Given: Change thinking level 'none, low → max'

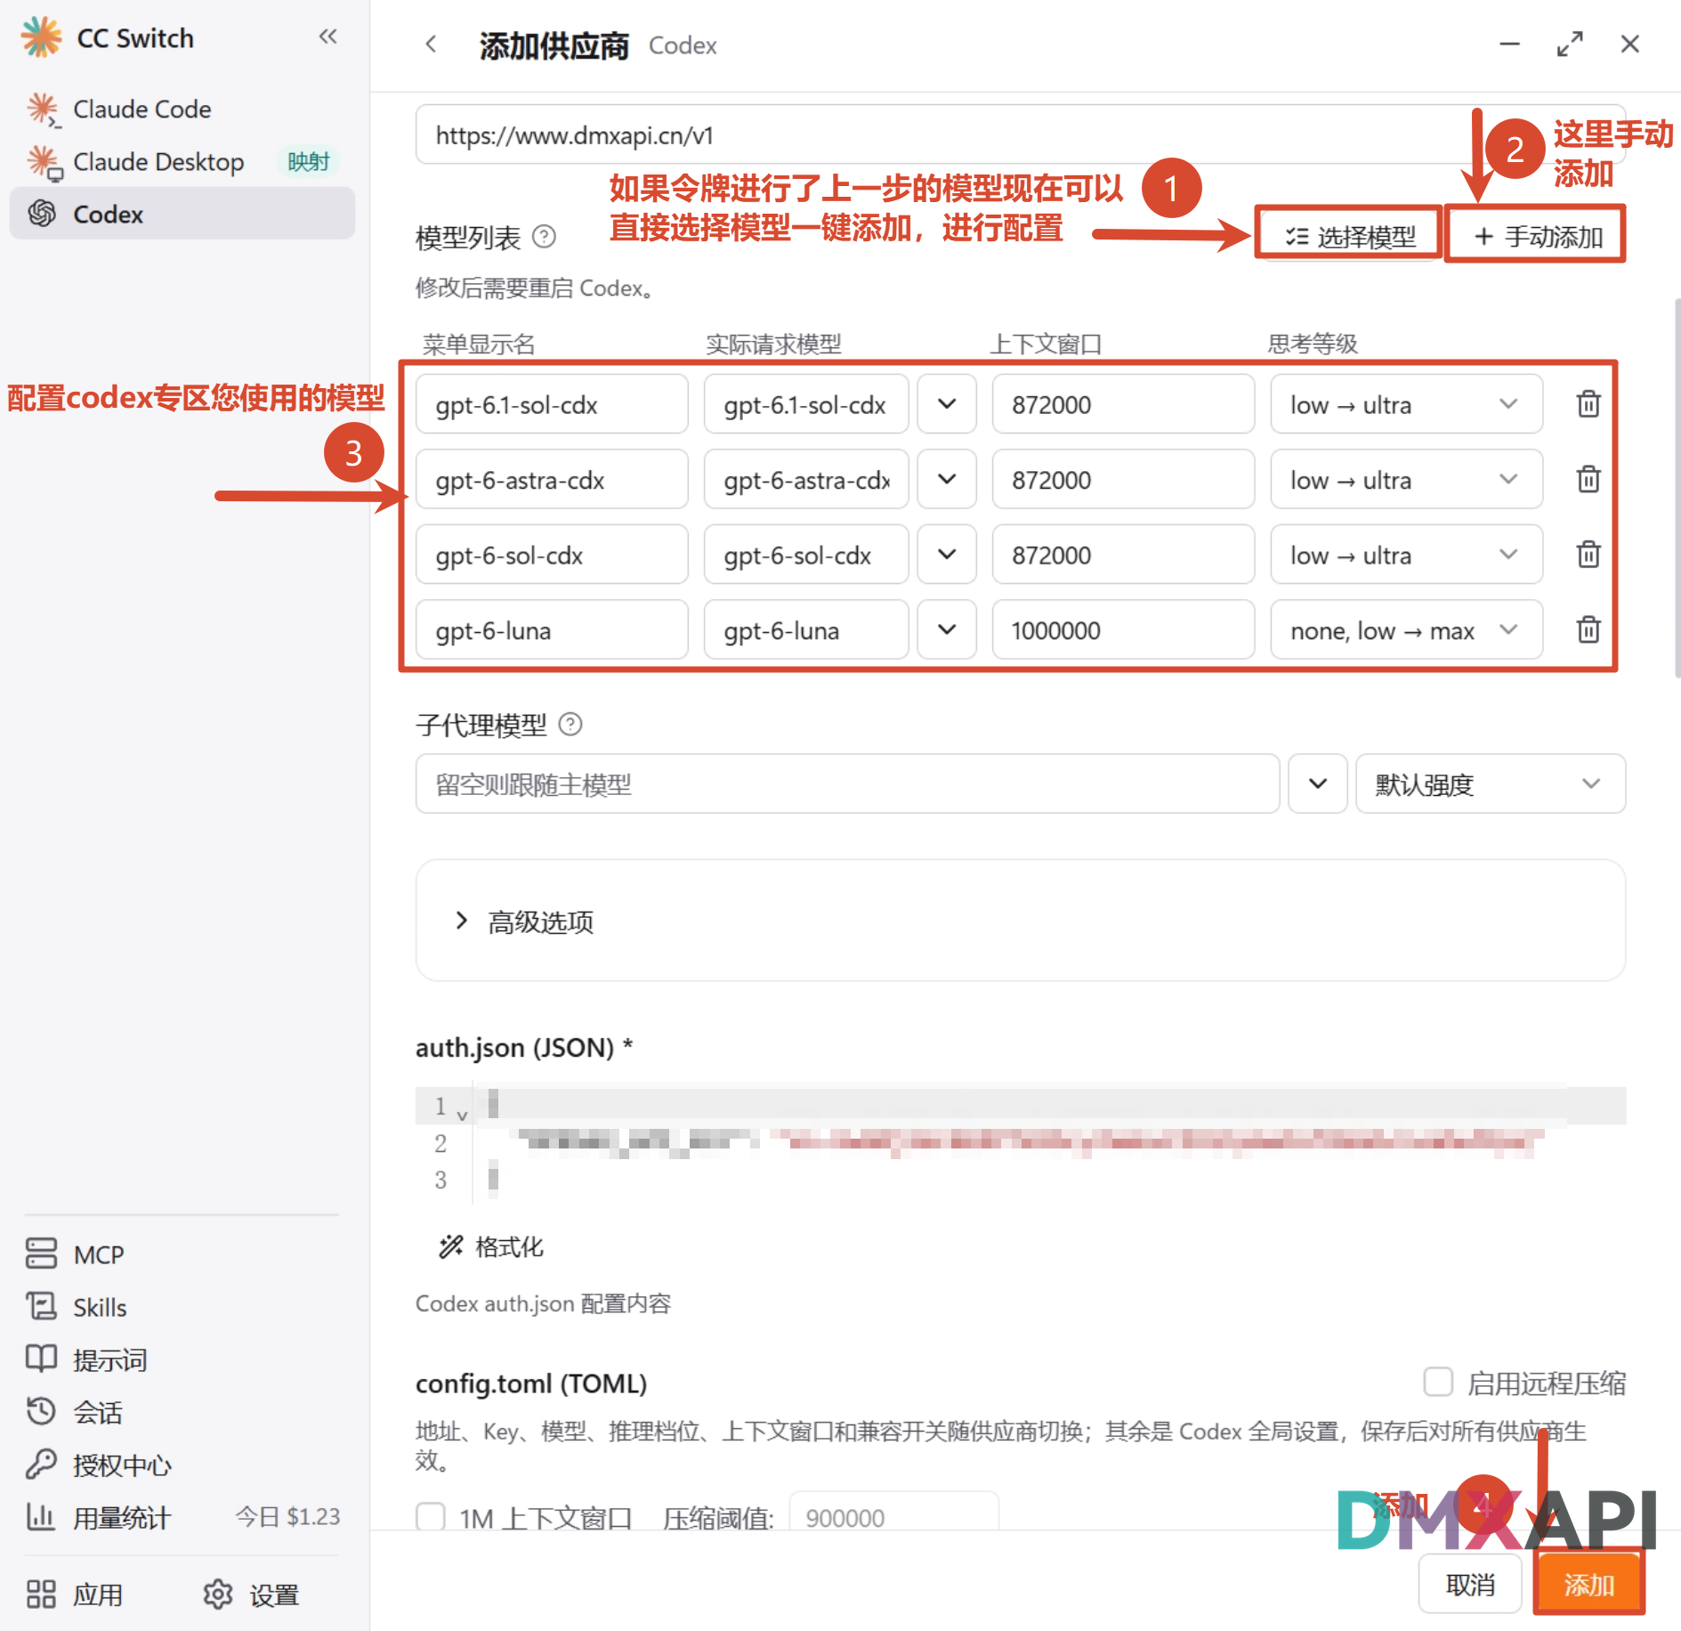Looking at the screenshot, I should (x=1406, y=629).
